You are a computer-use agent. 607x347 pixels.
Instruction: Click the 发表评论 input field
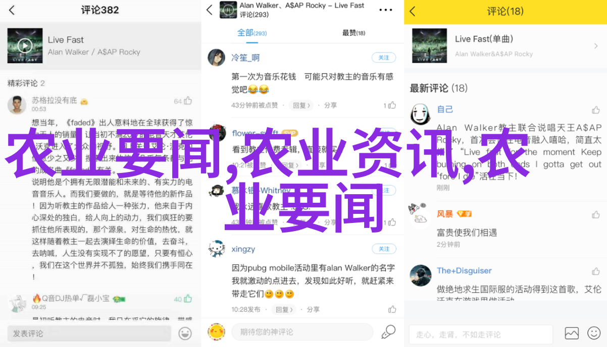point(89,333)
